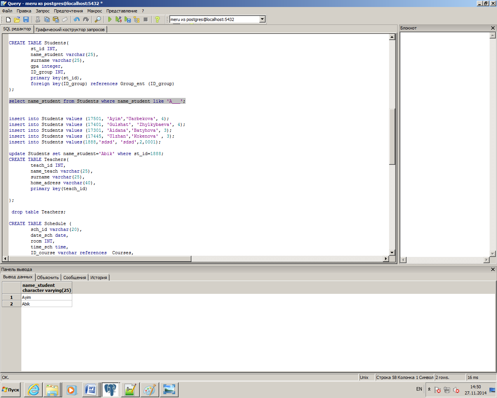
Task: Click the EN language indicator in tray
Action: (419, 389)
